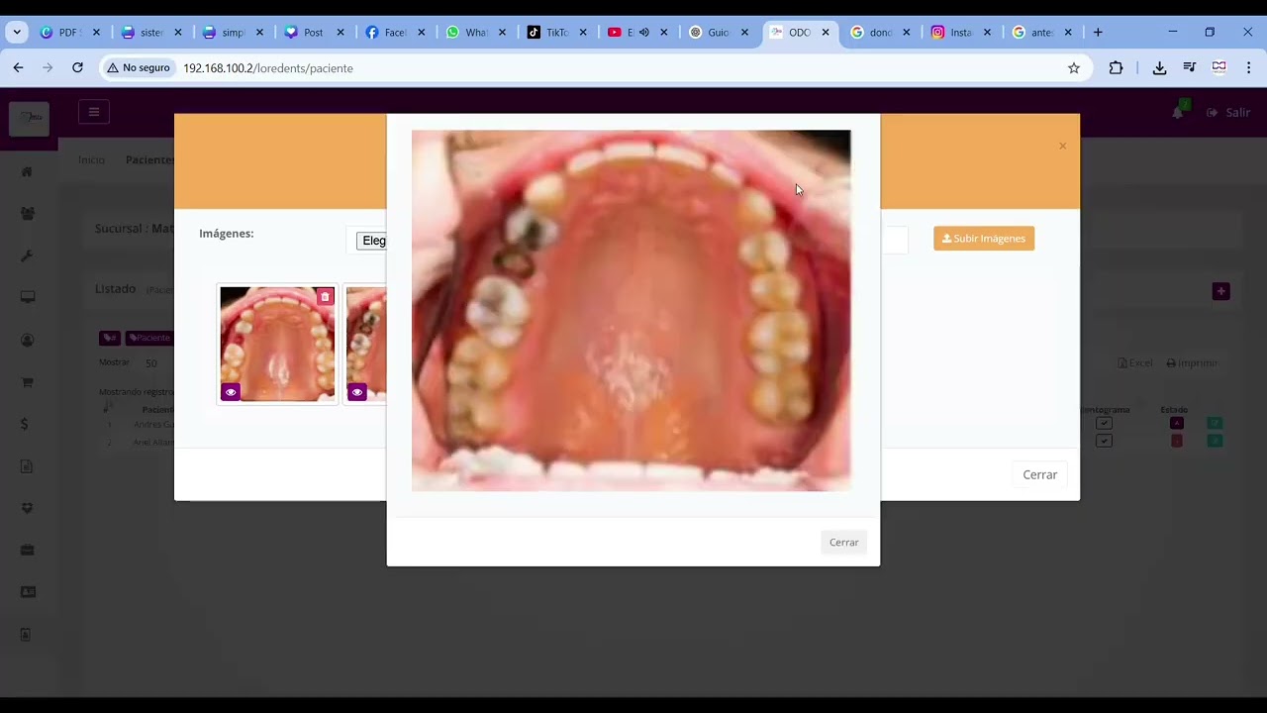Image resolution: width=1267 pixels, height=713 pixels.
Task: Open the monitor icon in the sidebar
Action: click(x=27, y=297)
